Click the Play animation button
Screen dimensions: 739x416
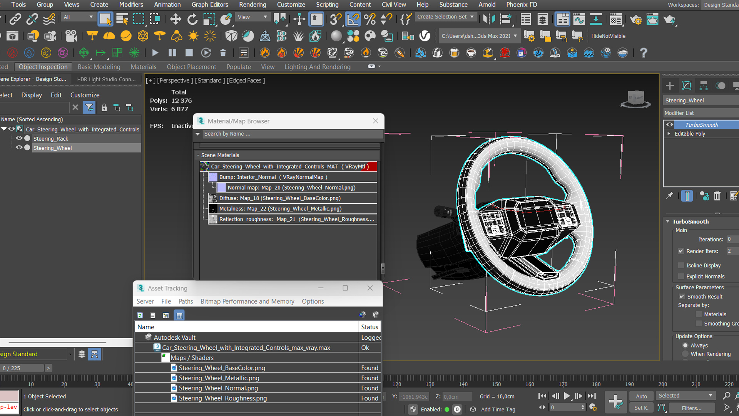[567, 396]
